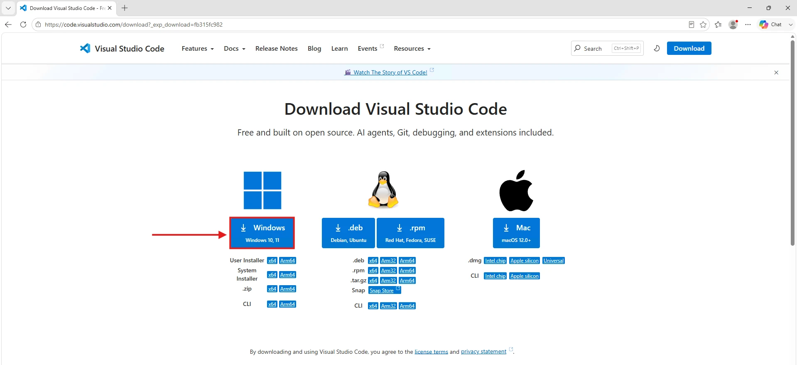The height and width of the screenshot is (365, 797).
Task: Download Linux .tar.gz Arm32 archive
Action: coord(388,281)
